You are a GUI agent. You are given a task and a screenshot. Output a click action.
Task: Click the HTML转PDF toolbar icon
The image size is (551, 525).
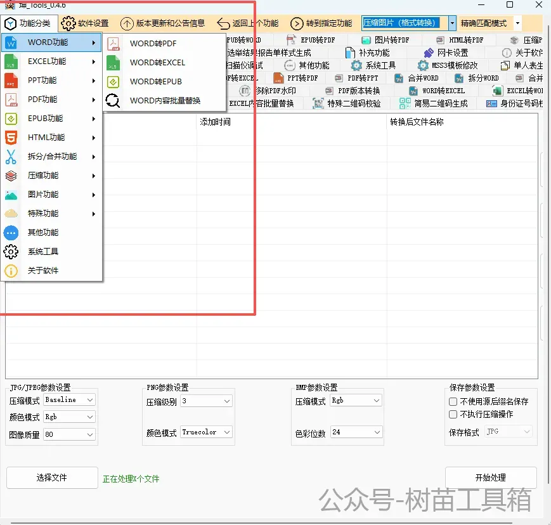440,40
